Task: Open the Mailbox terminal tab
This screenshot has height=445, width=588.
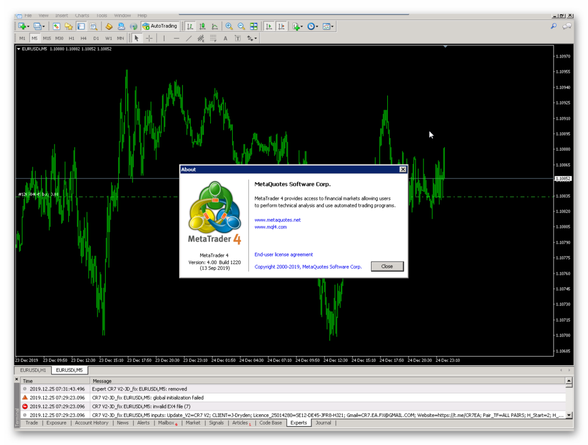Action: (x=167, y=422)
